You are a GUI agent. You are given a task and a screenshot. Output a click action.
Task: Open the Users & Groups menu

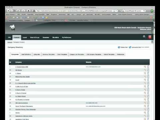(35, 37)
